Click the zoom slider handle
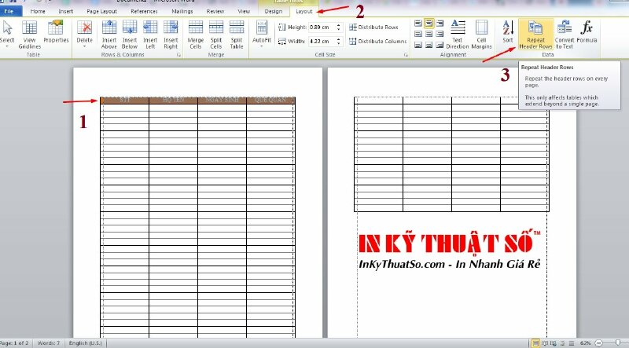The image size is (629, 348). tap(618, 343)
